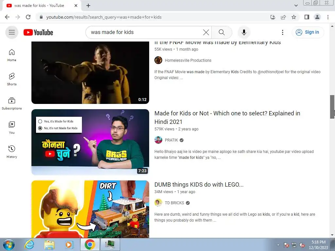Launch Internet Explorer from the taskbar

29,244
